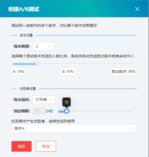Click the 胜出版本: 80% box
Image resolution: width=149 pixels, height=157 pixels.
pyautogui.click(x=124, y=71)
